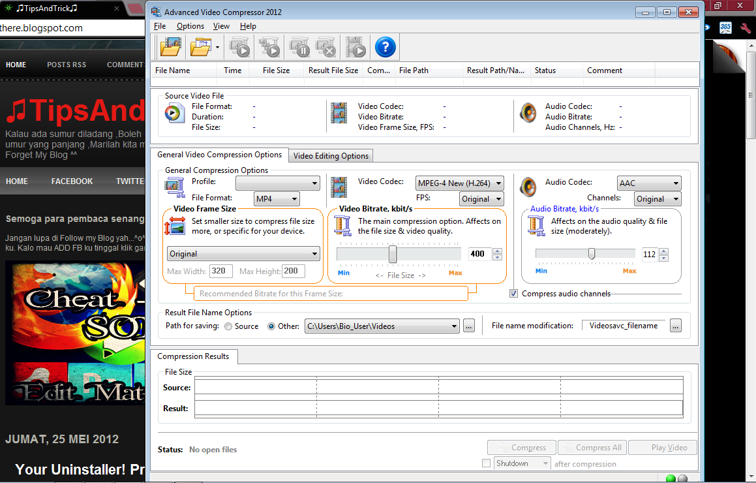
Task: Click the Stop compression toolbar icon
Action: (x=325, y=47)
